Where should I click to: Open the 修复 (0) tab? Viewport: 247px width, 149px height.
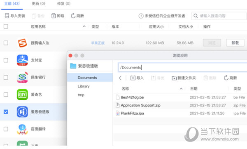64,3
